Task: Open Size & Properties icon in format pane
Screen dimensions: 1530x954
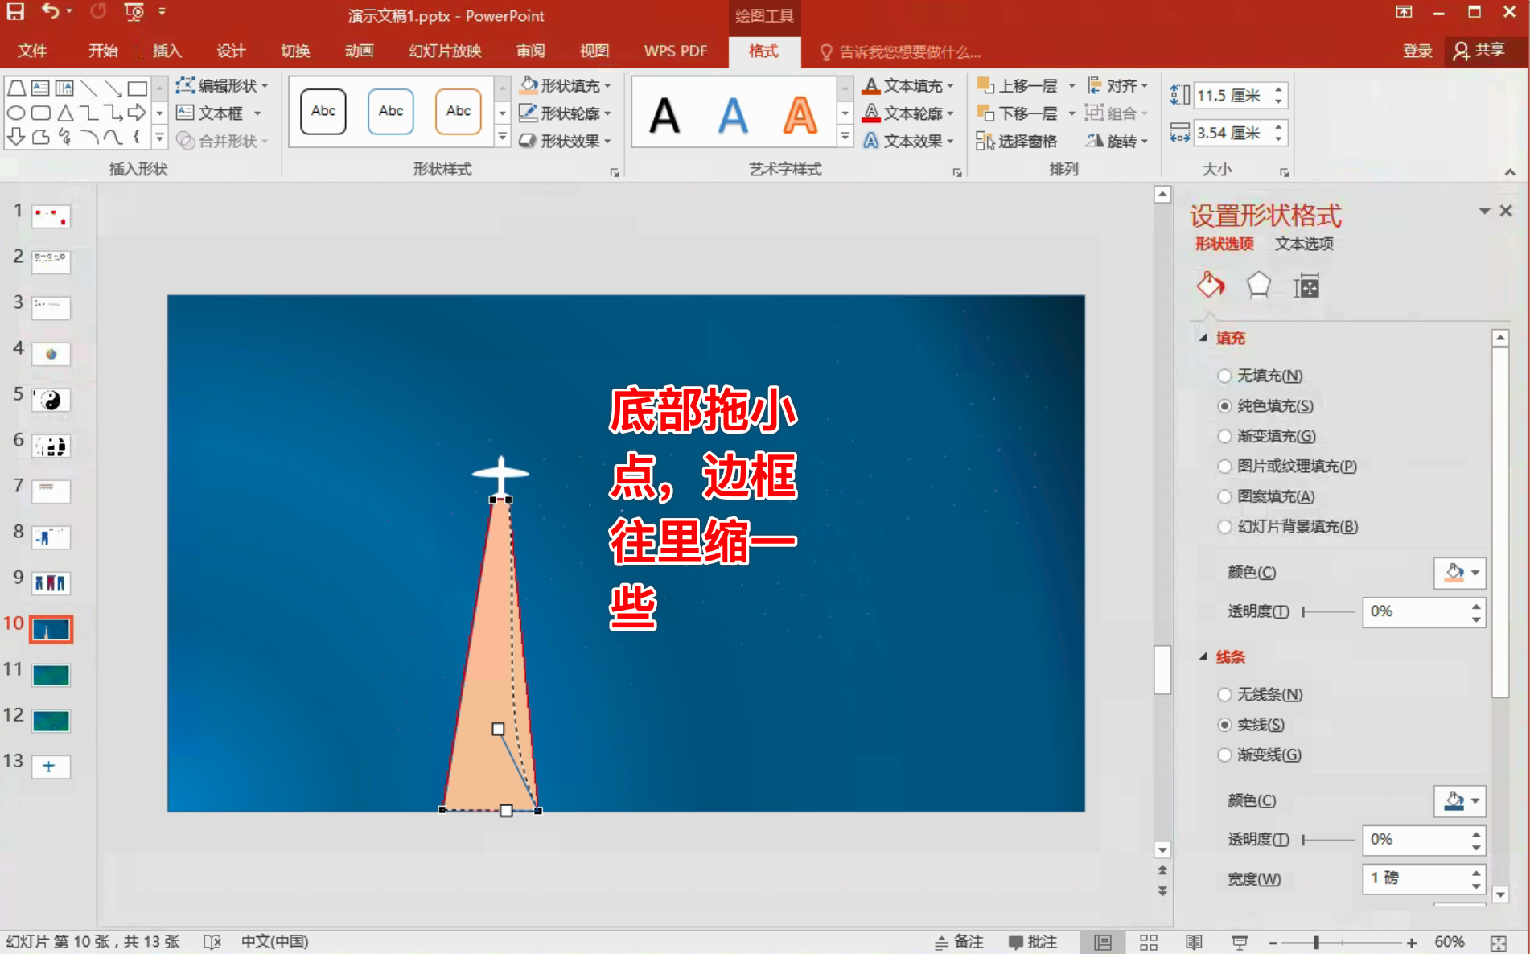Action: pos(1306,286)
